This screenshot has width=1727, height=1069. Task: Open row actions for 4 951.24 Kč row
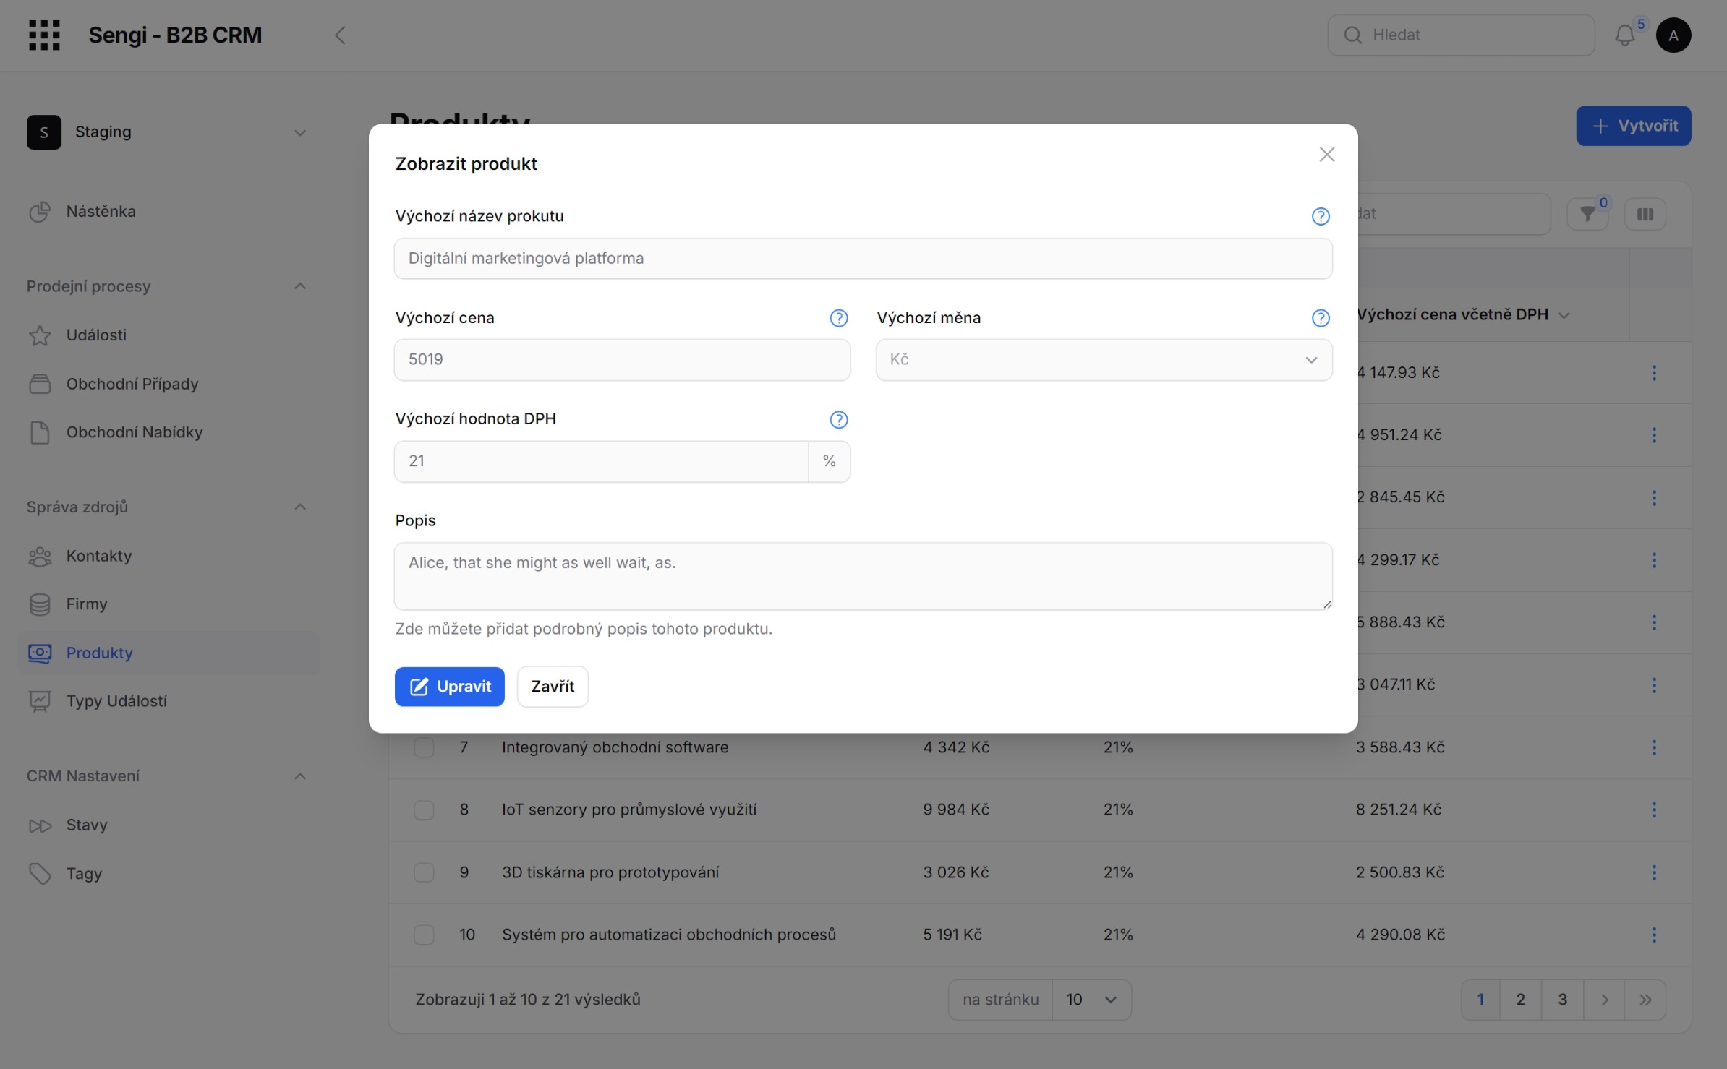click(x=1653, y=435)
